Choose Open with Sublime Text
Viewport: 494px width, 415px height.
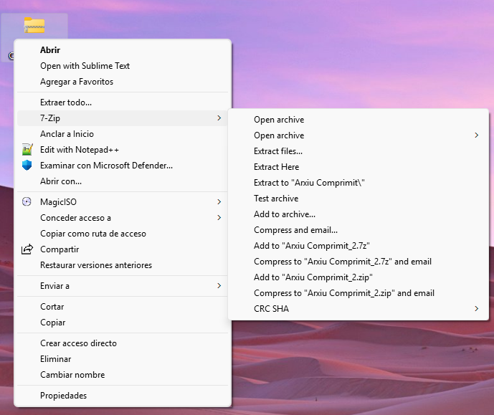click(x=122, y=66)
